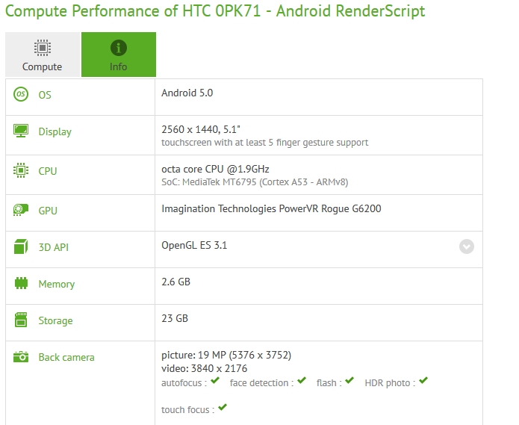
Task: Switch to the Compute tab
Action: (x=43, y=55)
